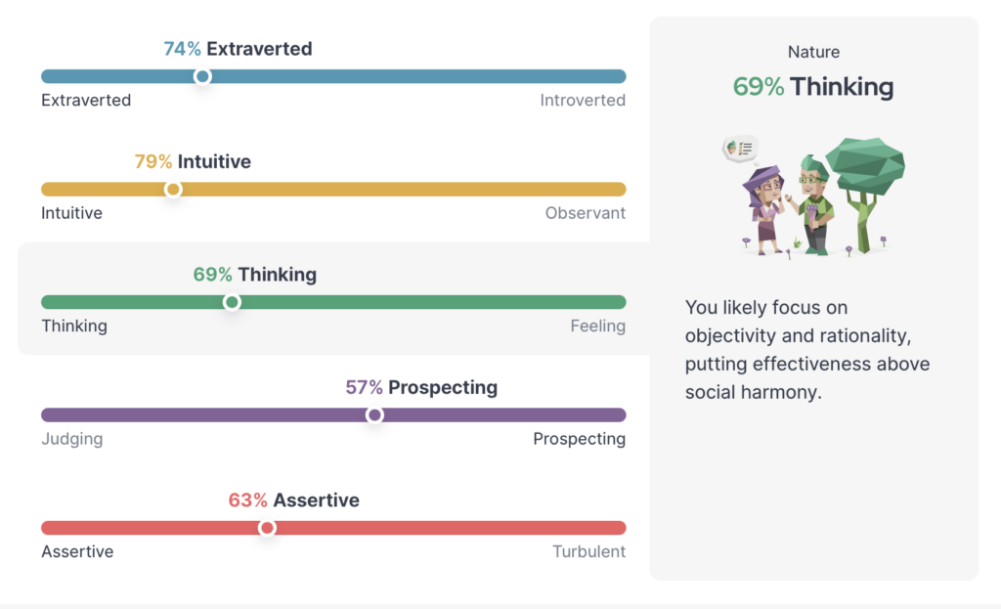
Task: Click the Assertive slider handle
Action: click(267, 528)
